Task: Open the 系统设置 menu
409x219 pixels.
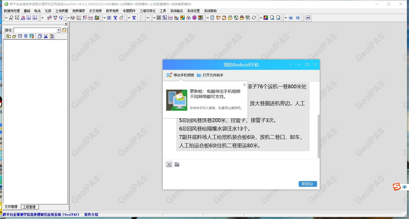Action: (194, 11)
